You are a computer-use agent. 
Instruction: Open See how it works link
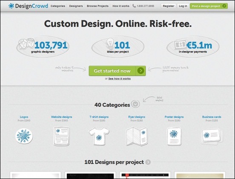click(x=120, y=78)
